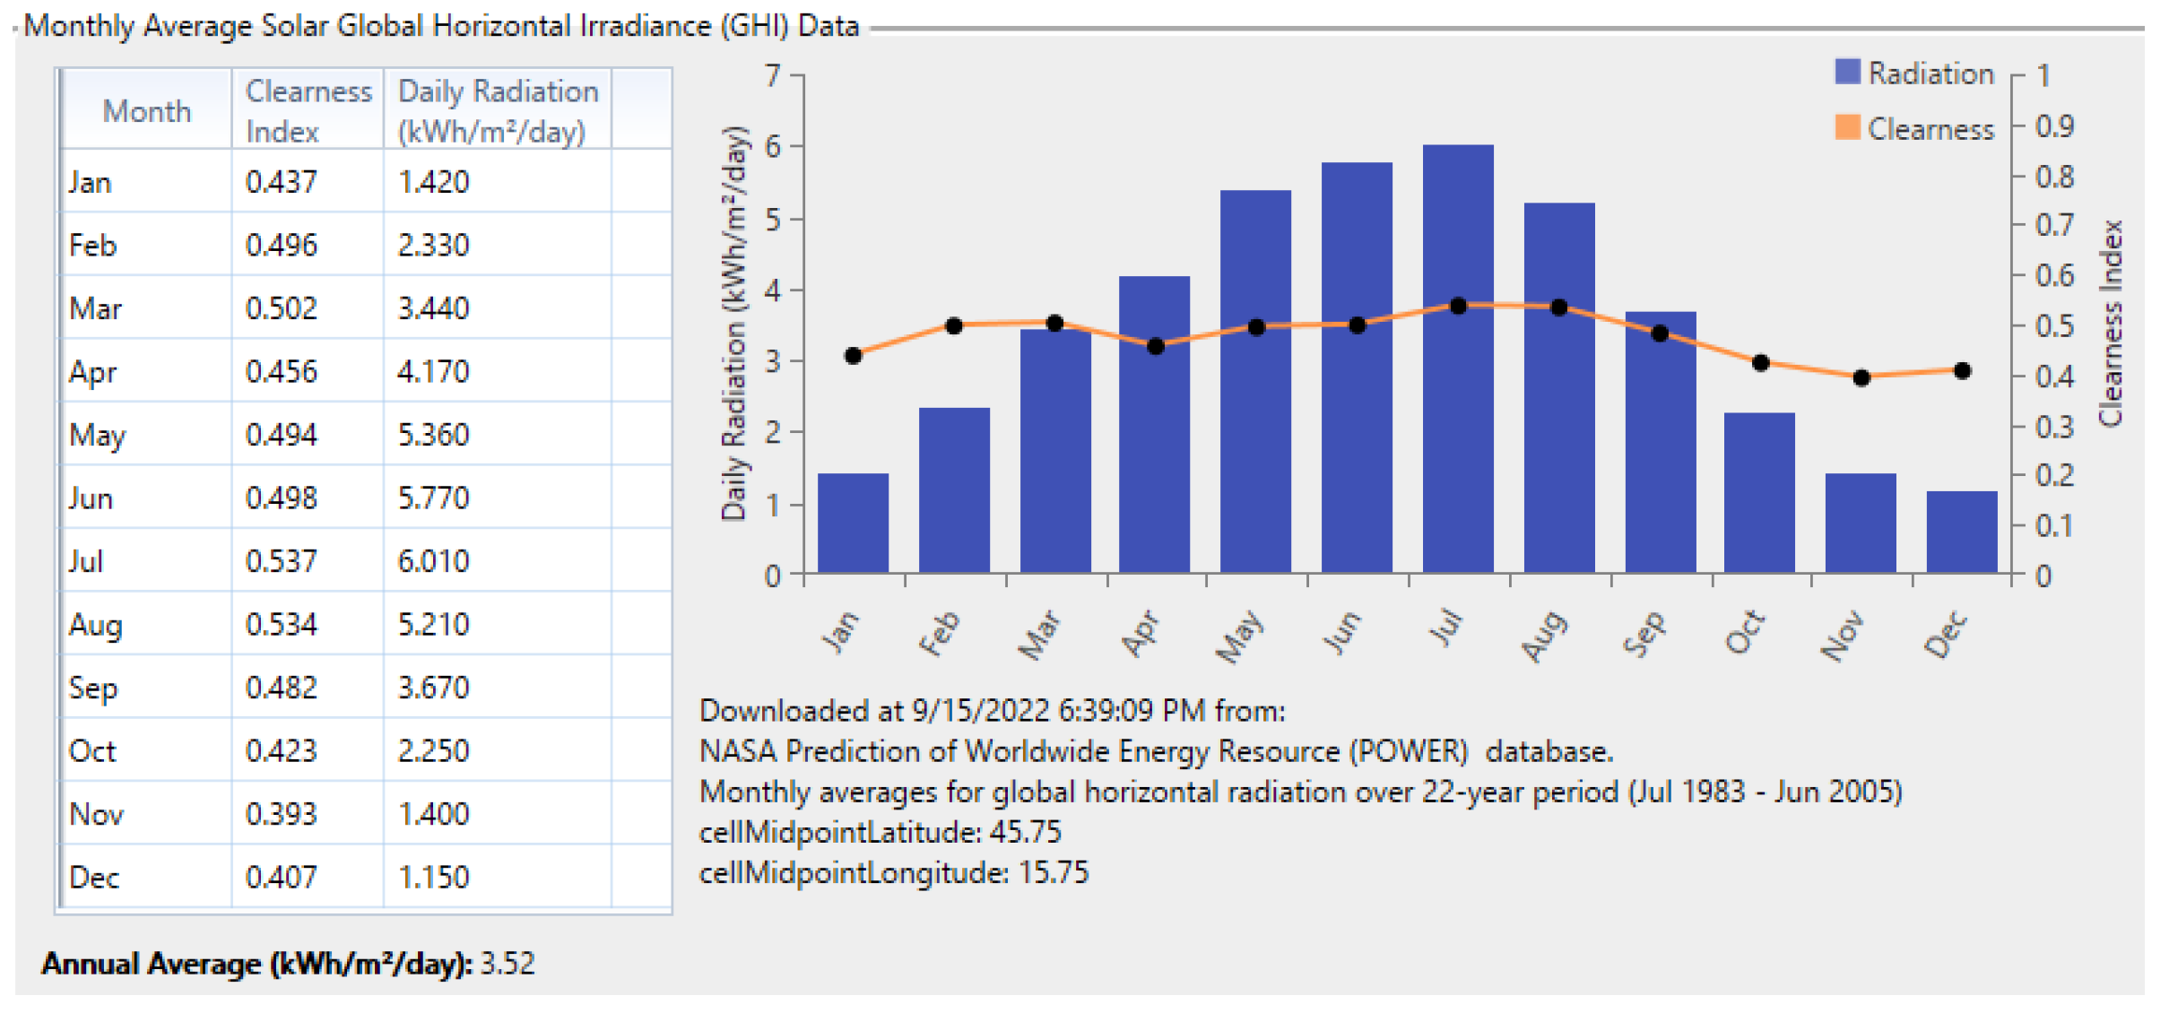Click the Nov clearness data point

[x=1861, y=377]
